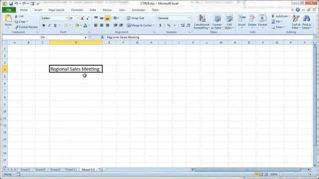Open Font dialog launcher

tap(89, 32)
